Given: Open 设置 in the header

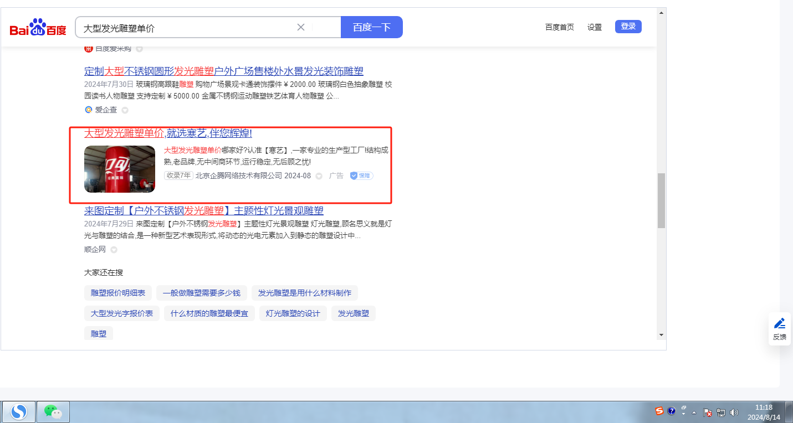Looking at the screenshot, I should [x=594, y=27].
